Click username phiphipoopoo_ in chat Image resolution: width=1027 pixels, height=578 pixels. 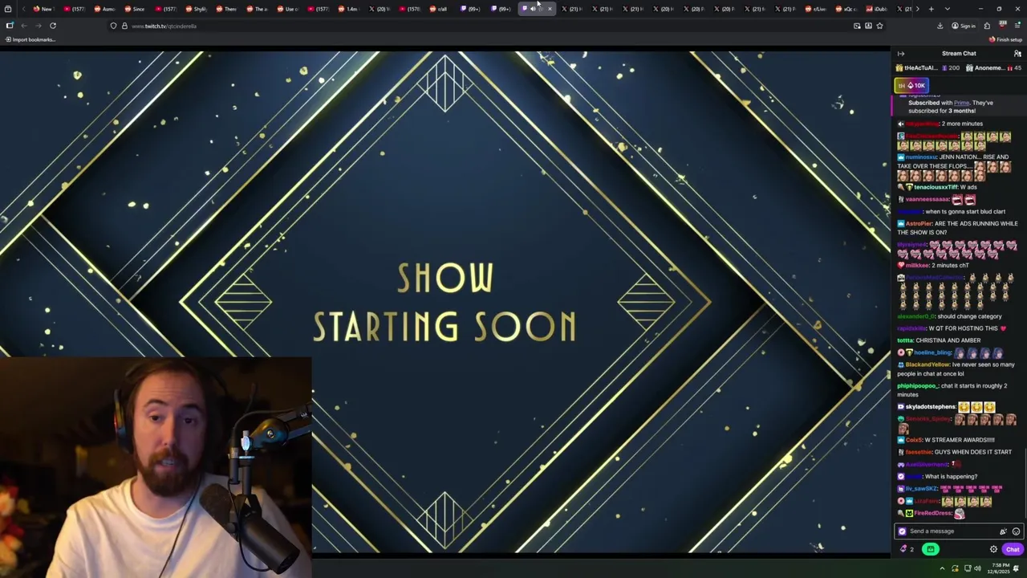coord(917,386)
